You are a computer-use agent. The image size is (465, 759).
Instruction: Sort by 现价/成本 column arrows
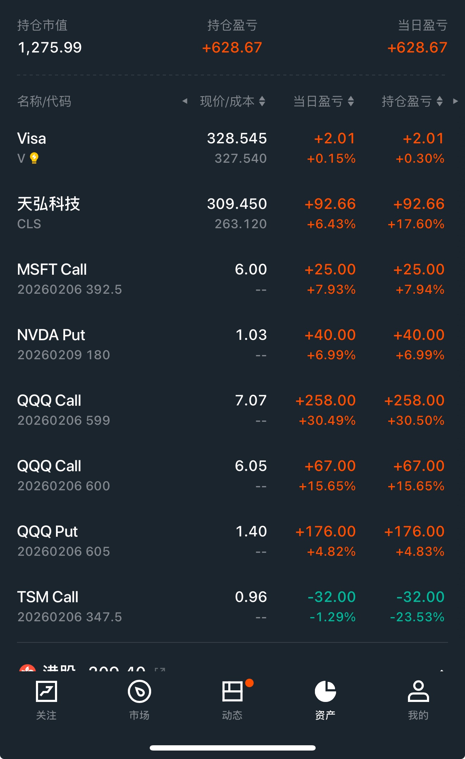pos(262,101)
